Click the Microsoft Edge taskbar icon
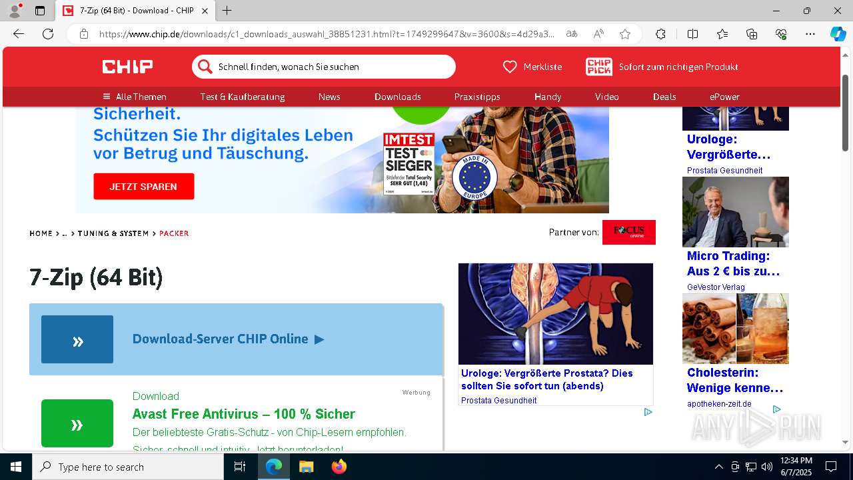 [274, 467]
